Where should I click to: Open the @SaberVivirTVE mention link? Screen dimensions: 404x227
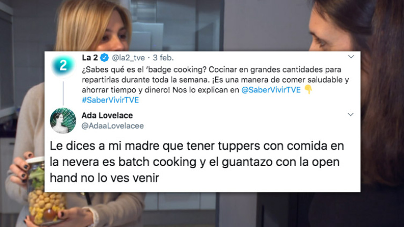[271, 90]
